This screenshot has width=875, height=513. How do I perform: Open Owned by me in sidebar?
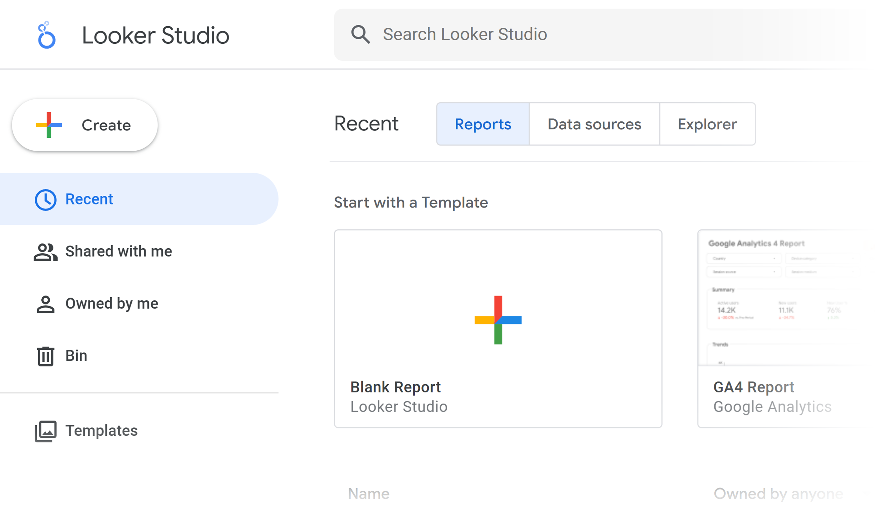click(139, 303)
